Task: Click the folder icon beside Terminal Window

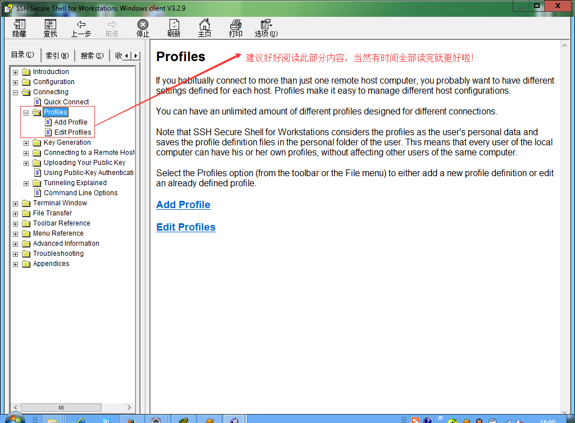Action: (x=26, y=203)
